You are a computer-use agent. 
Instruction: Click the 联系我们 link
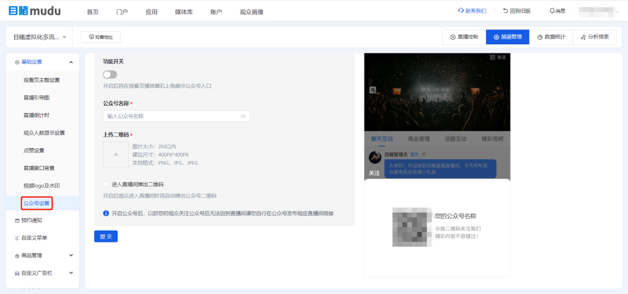tap(472, 11)
